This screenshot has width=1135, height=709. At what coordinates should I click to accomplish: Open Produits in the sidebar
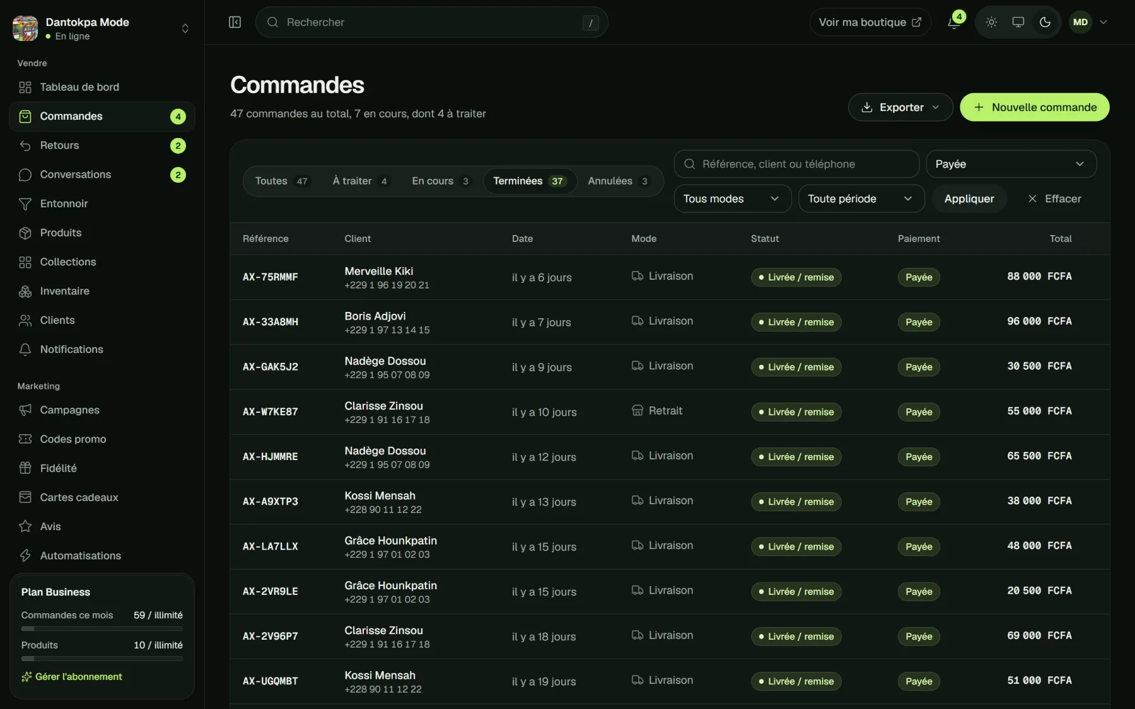click(102, 233)
